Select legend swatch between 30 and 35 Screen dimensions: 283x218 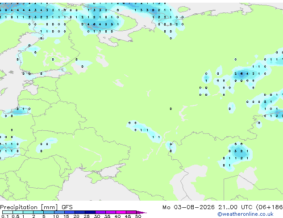point(100,212)
